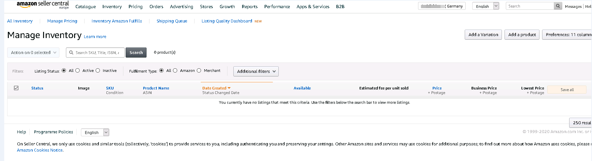Open the Germany marketplace selector
The image size is (592, 161).
point(442,6)
